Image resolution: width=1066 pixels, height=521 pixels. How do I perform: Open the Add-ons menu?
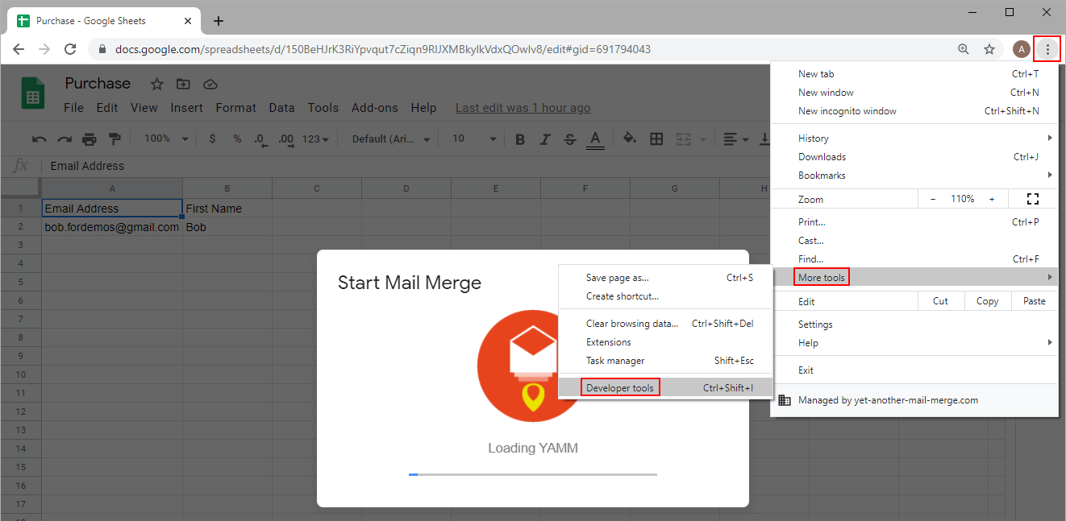(375, 108)
